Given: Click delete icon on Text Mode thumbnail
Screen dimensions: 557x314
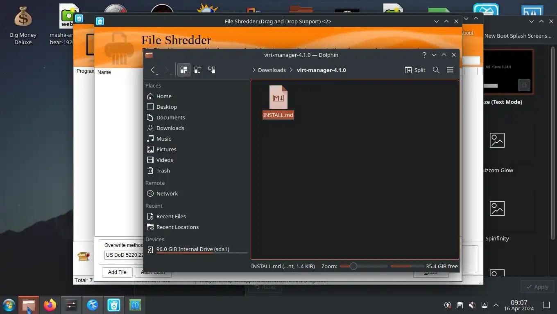Looking at the screenshot, I should pos(524,85).
